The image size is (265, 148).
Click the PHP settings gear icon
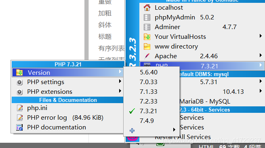19,82
